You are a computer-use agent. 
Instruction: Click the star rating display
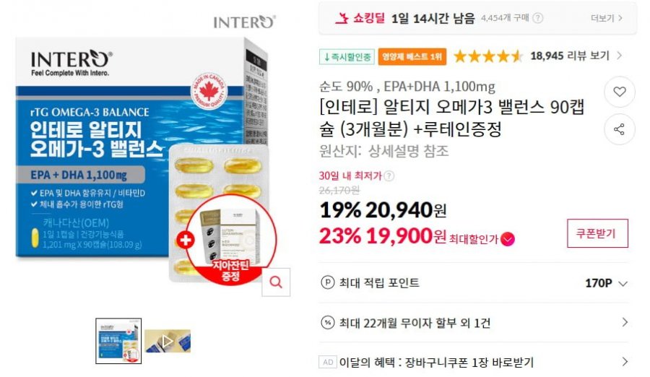488,56
